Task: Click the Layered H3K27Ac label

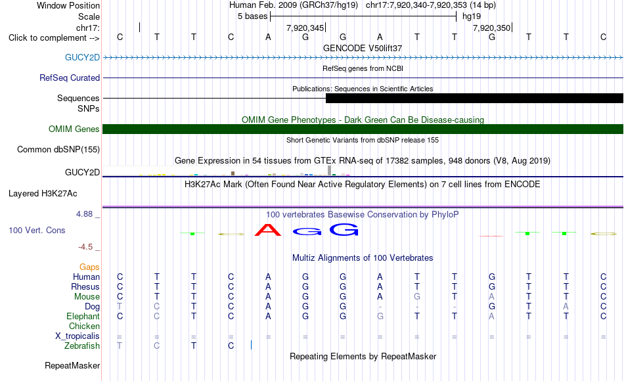Action: [x=43, y=194]
